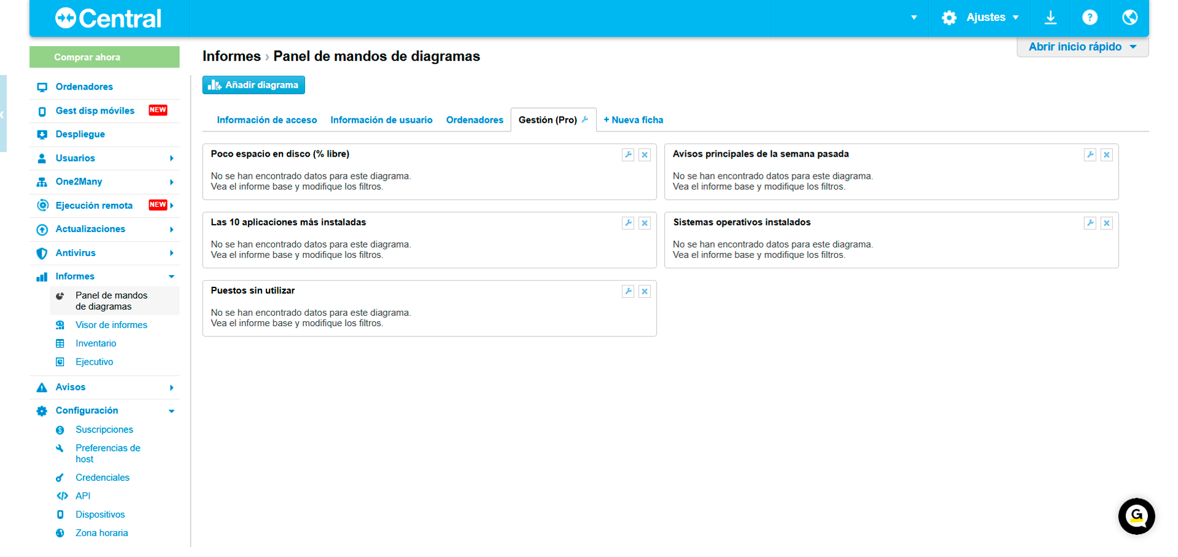The image size is (1178, 557).
Task: Open the Nueva ficha tab
Action: [633, 120]
